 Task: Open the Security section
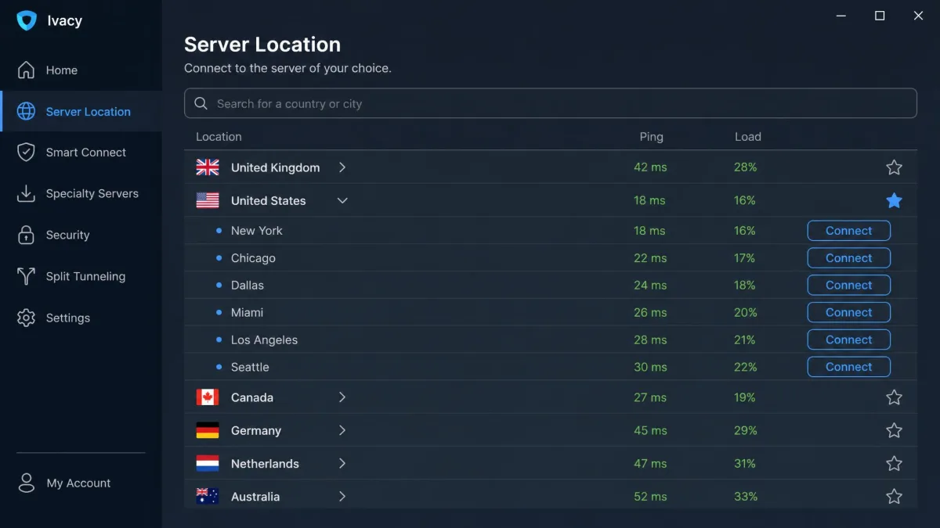tap(81, 235)
